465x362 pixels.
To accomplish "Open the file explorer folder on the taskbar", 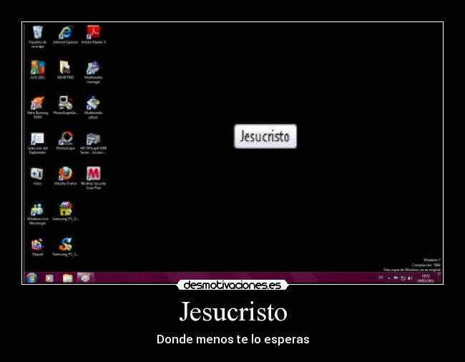I will 68,278.
